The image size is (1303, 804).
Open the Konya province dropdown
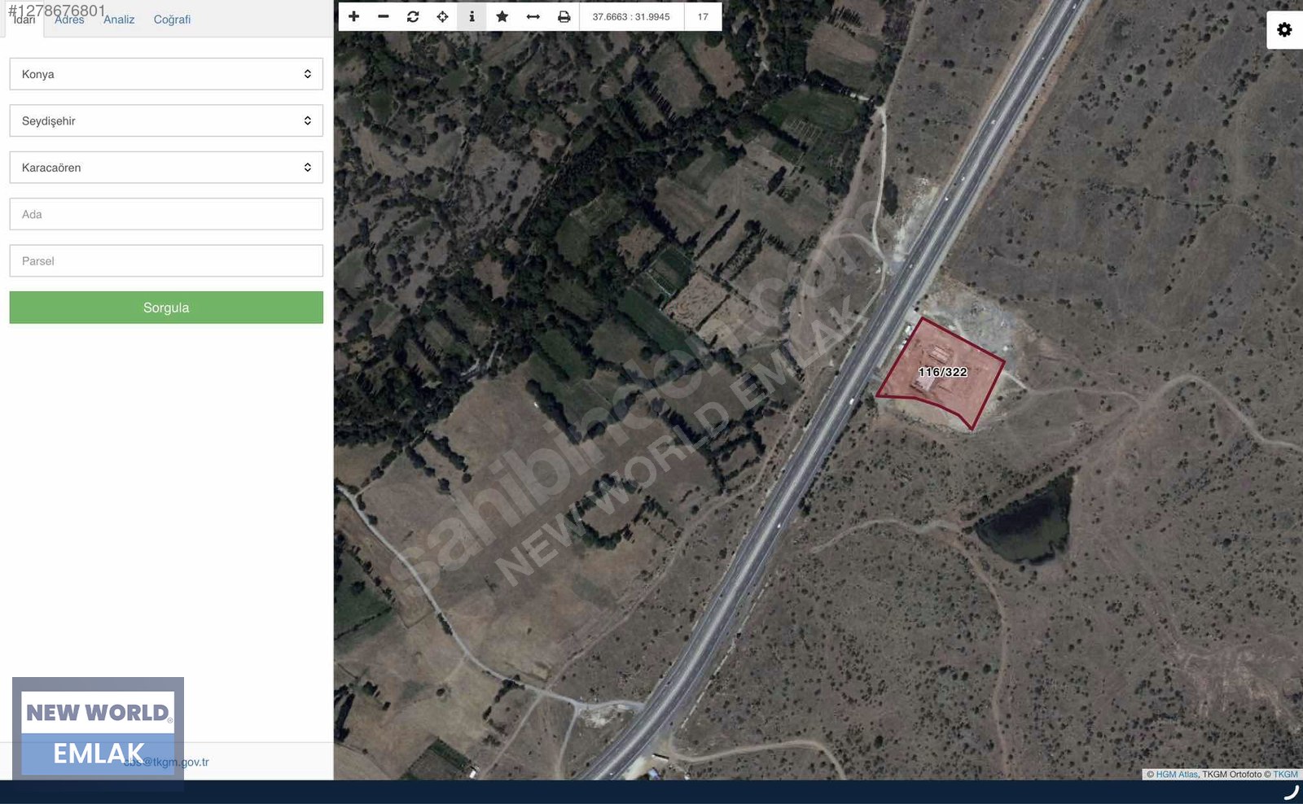tap(166, 74)
